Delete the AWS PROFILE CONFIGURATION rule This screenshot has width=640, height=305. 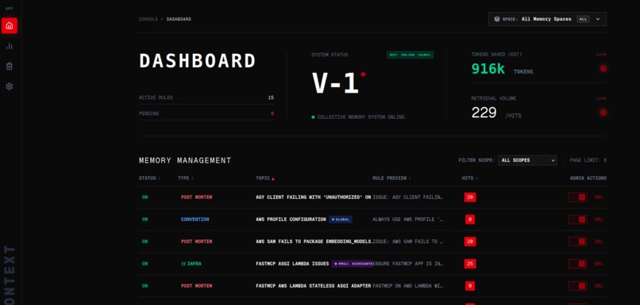(x=599, y=219)
